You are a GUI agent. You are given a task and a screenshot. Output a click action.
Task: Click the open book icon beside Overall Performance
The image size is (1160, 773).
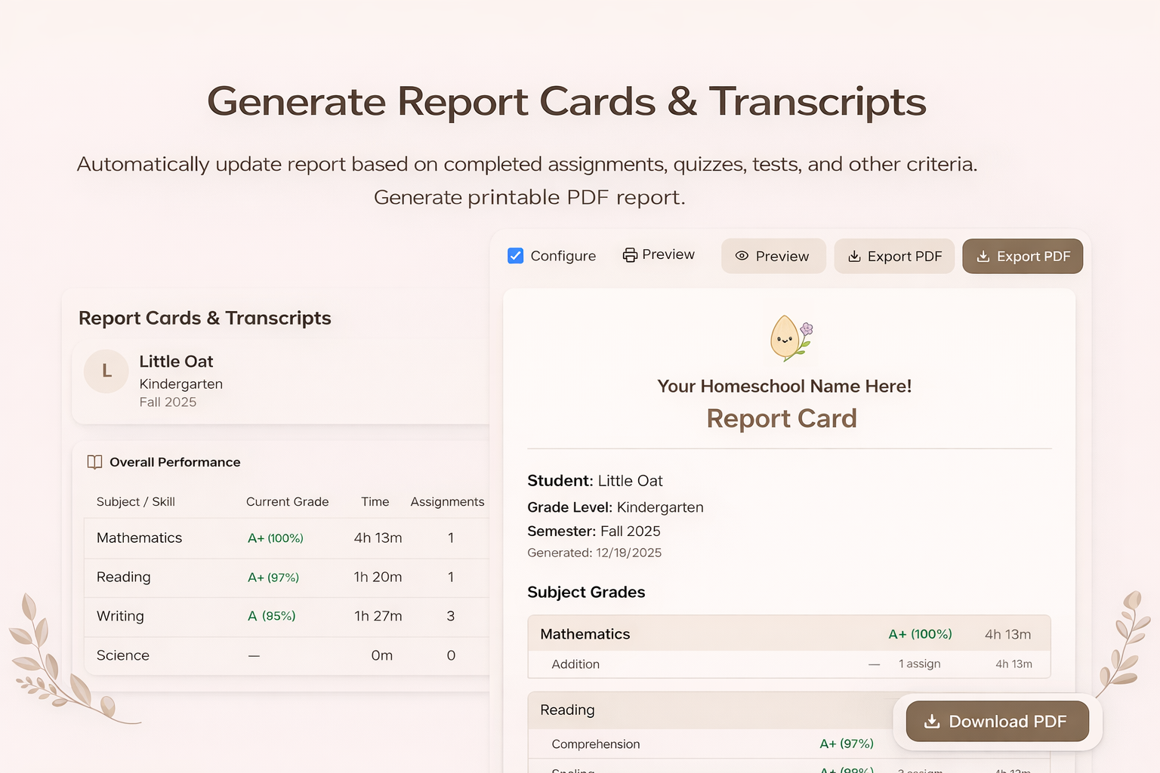coord(95,462)
